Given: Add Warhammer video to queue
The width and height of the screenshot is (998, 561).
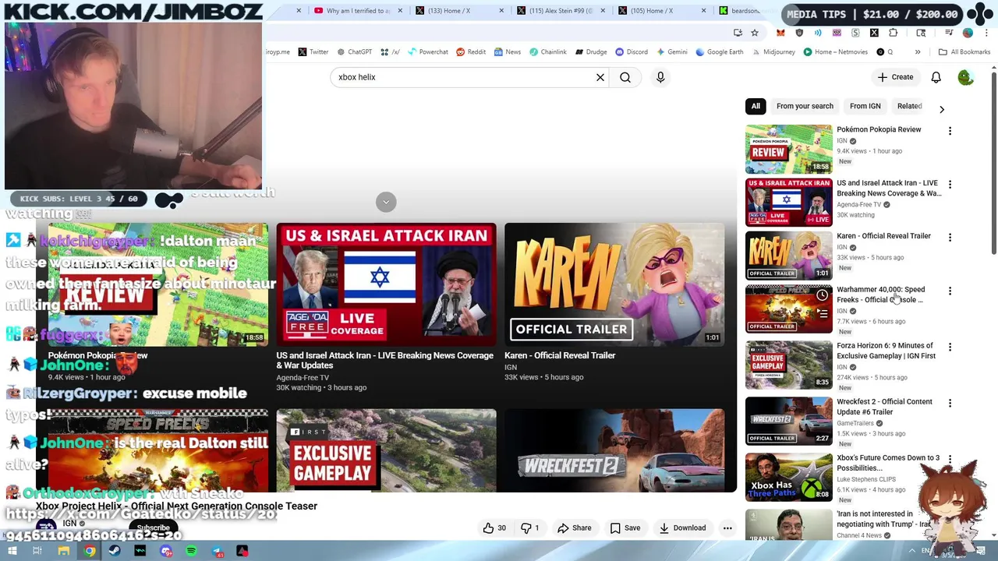Looking at the screenshot, I should [x=822, y=314].
